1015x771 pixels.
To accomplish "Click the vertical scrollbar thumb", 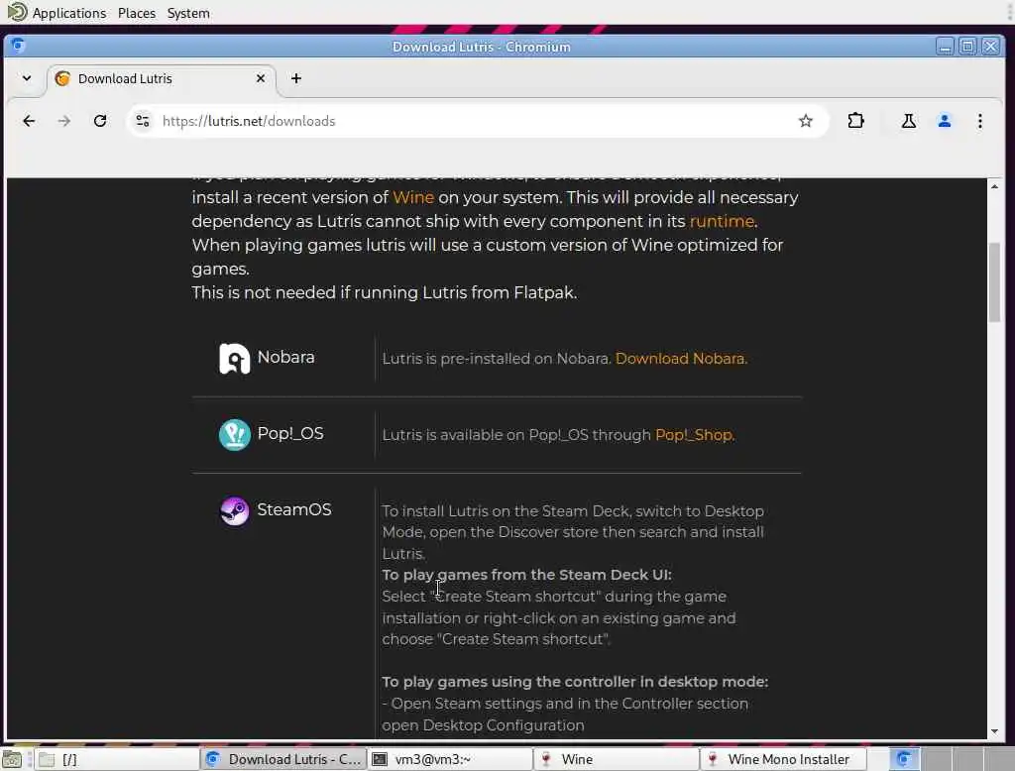I will click(x=994, y=281).
